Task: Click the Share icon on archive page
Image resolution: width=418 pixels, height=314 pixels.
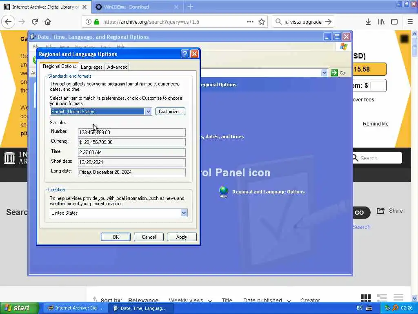Action: pos(380,211)
